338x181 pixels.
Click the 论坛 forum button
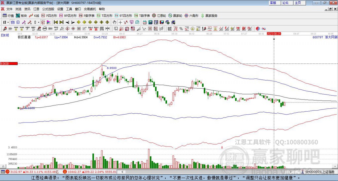tap(285, 3)
